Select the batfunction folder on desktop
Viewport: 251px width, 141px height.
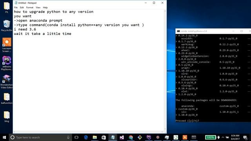[7, 98]
